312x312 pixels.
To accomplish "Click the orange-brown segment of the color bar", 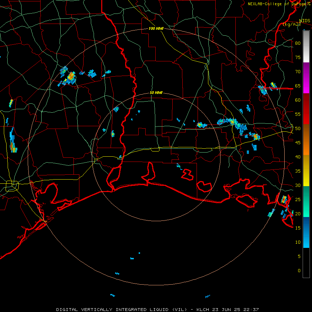I will click(306, 139).
